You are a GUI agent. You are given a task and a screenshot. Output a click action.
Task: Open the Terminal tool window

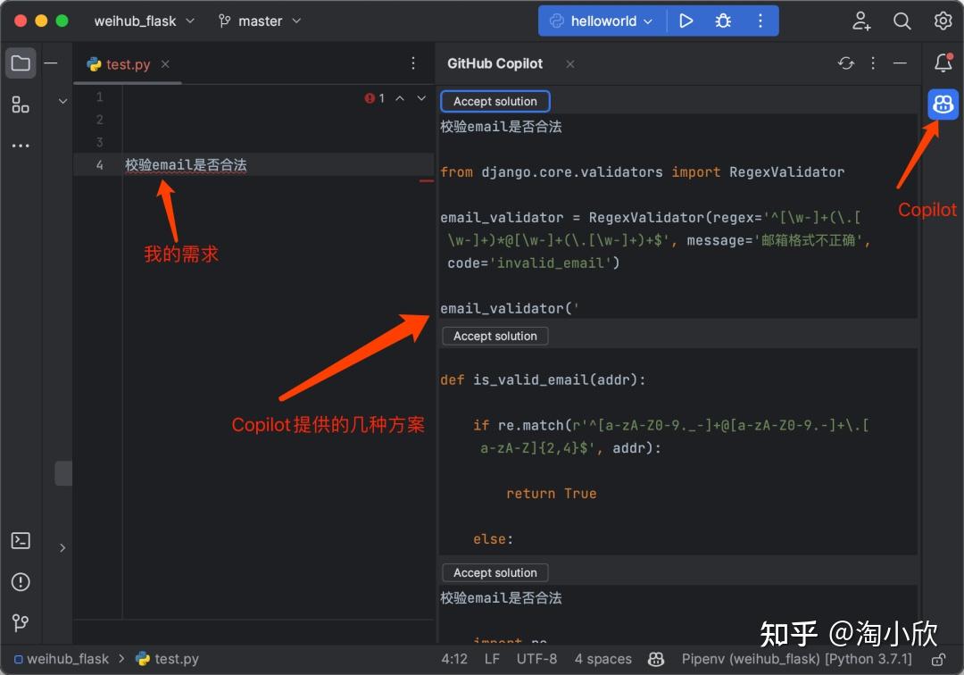coord(21,540)
